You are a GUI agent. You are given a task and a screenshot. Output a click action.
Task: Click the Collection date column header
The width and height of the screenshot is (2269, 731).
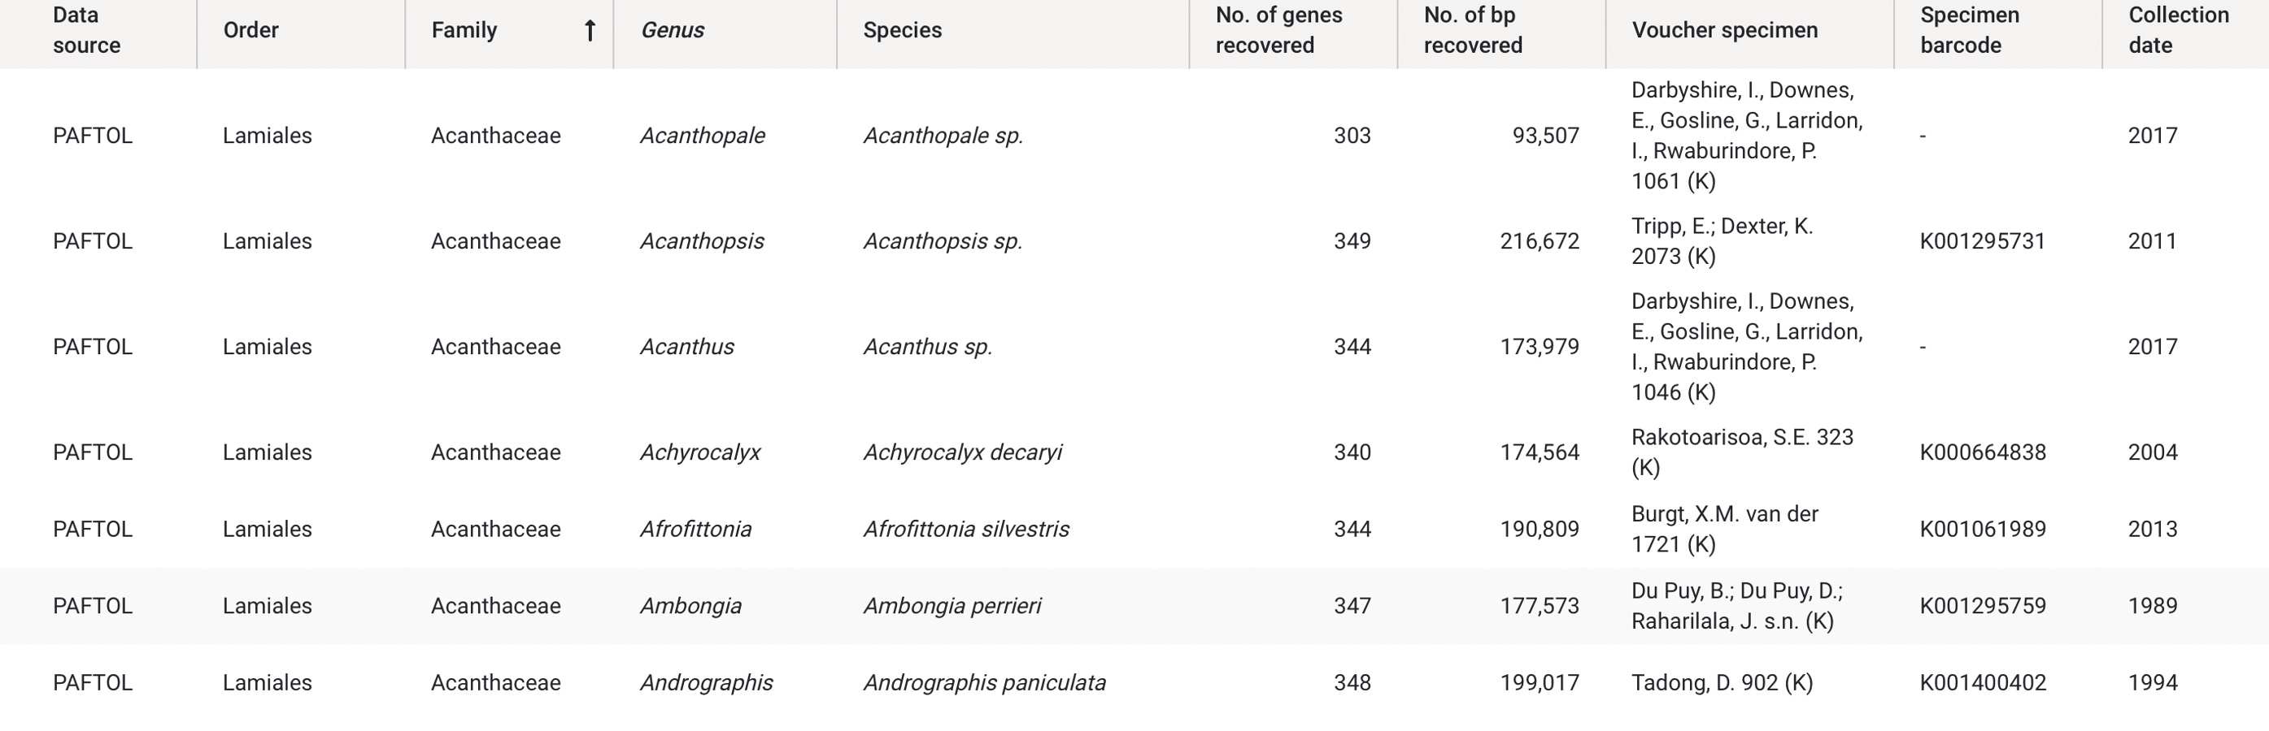pyautogui.click(x=2178, y=30)
